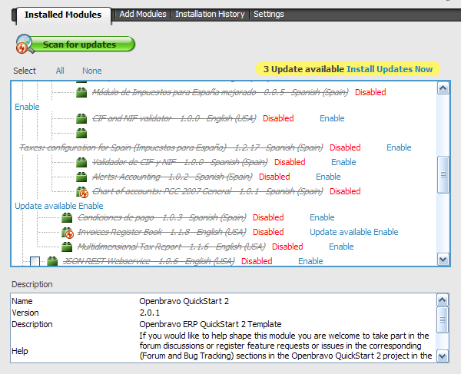461x374 pixels.
Task: Click the Chart of accounts update-available icon
Action: pyautogui.click(x=82, y=191)
